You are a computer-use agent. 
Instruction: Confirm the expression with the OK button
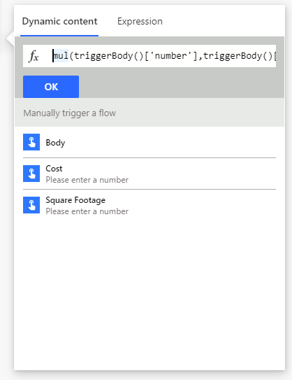pyautogui.click(x=51, y=87)
